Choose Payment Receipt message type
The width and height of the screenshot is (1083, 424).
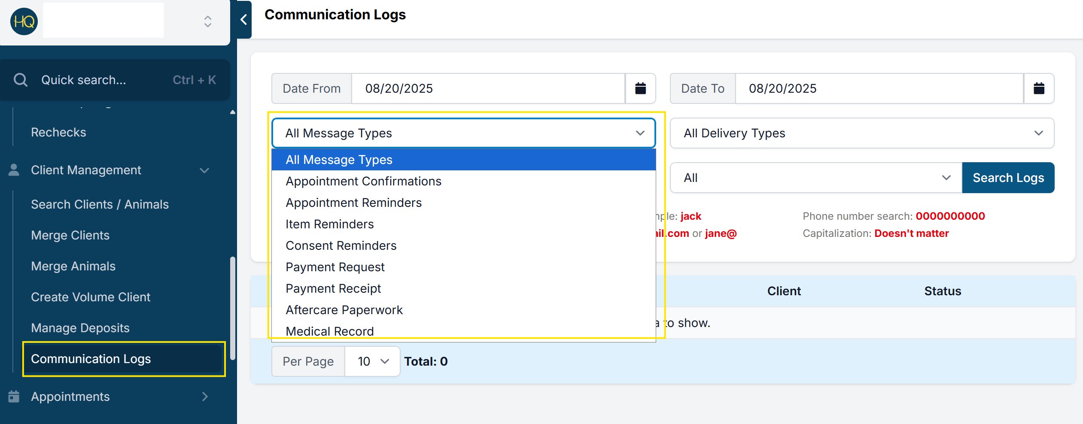[333, 288]
